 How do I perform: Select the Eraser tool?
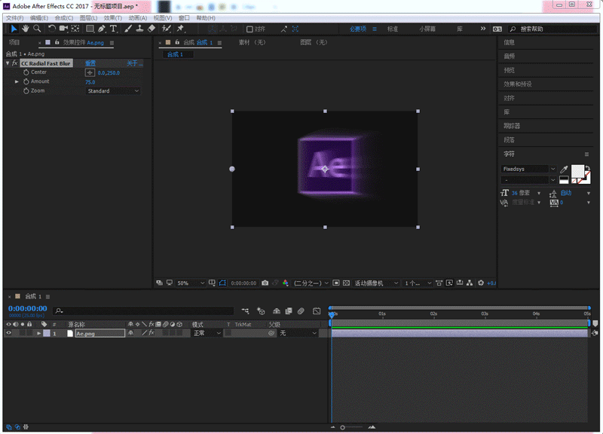[x=152, y=29]
